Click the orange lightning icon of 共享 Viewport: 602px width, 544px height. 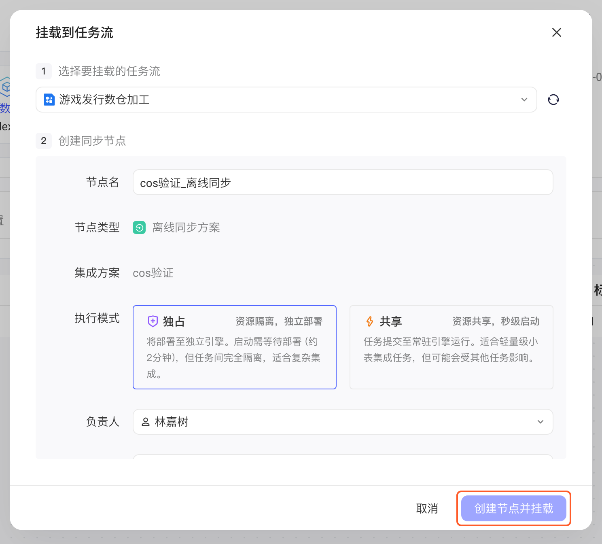pos(370,321)
